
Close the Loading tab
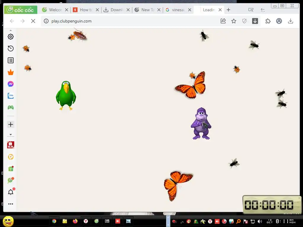[220, 10]
